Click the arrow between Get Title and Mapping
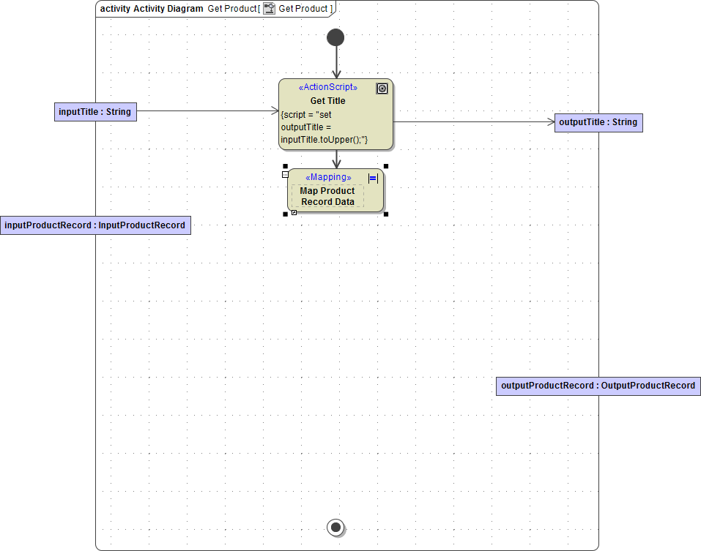 tap(335, 159)
